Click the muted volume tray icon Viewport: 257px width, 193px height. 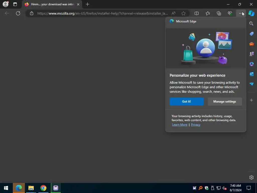click(x=224, y=188)
